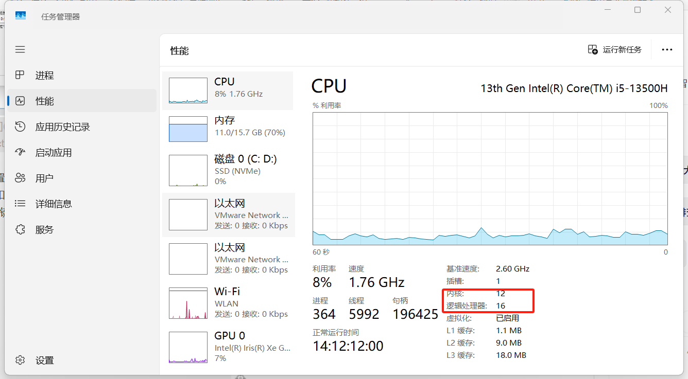Click the Services (服务) puzzle icon
Viewport: 688px width, 379px height.
(x=20, y=229)
